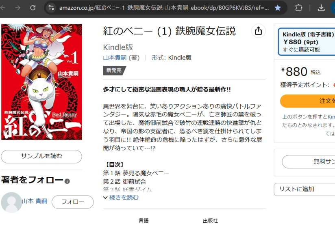Click the bookmark star icon
335x228 pixels.
(x=278, y=8)
